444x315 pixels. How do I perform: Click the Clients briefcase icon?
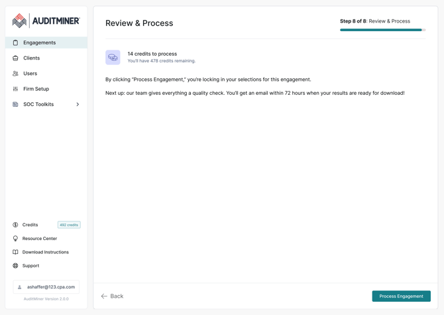click(x=16, y=58)
